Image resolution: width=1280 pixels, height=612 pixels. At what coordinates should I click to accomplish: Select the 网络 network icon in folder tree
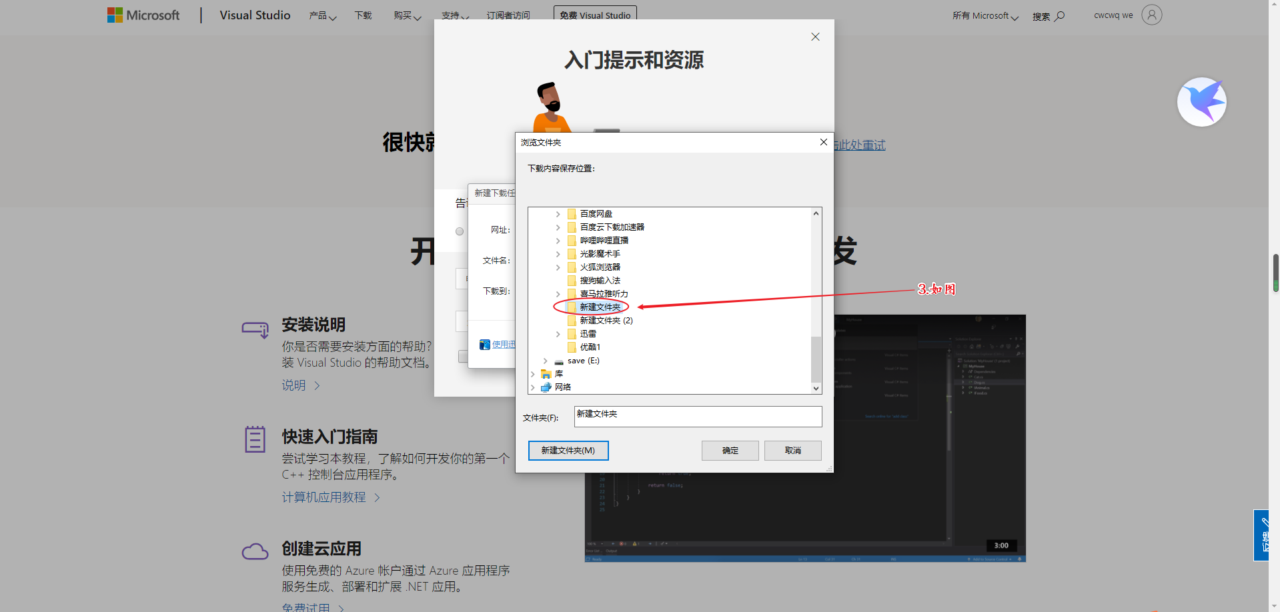(x=546, y=387)
